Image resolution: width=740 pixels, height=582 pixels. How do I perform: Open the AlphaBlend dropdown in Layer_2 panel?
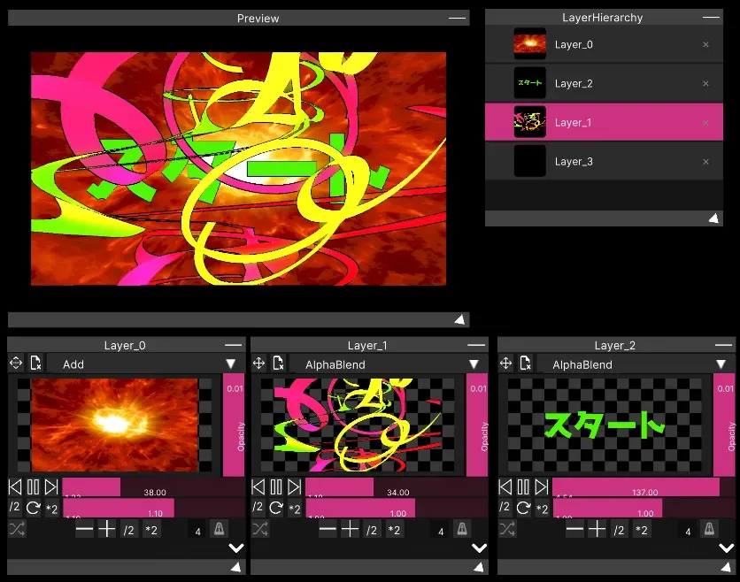click(x=635, y=364)
